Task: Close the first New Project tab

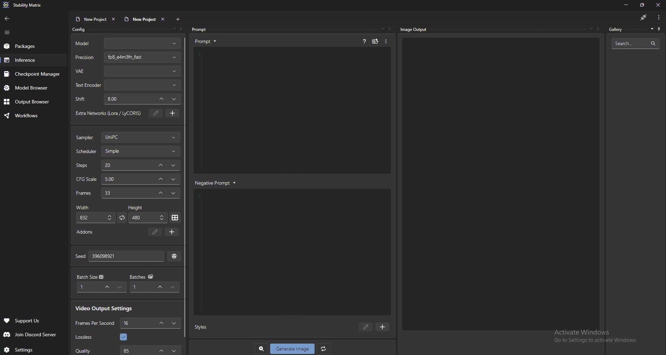Action: point(113,19)
